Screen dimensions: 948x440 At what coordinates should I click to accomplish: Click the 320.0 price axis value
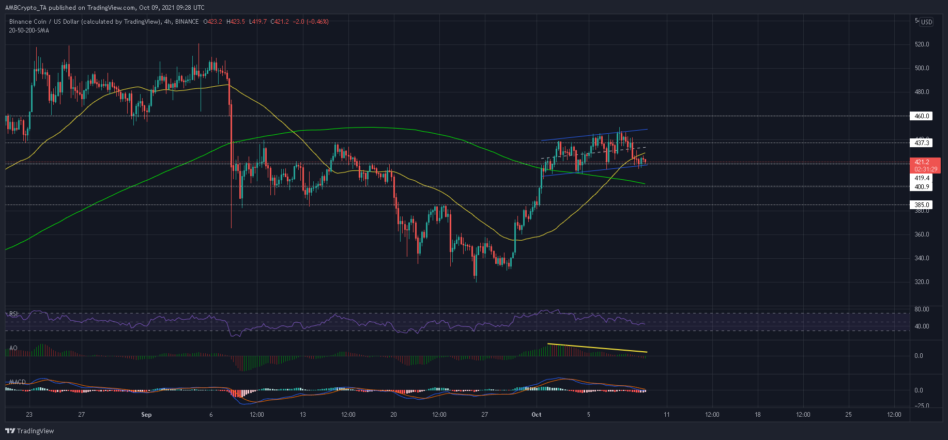(922, 282)
